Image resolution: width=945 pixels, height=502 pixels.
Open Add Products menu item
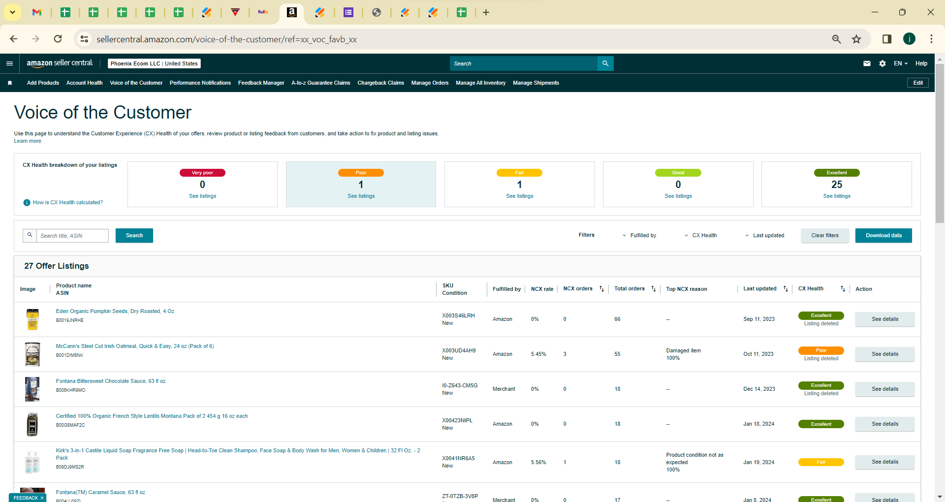pyautogui.click(x=43, y=83)
